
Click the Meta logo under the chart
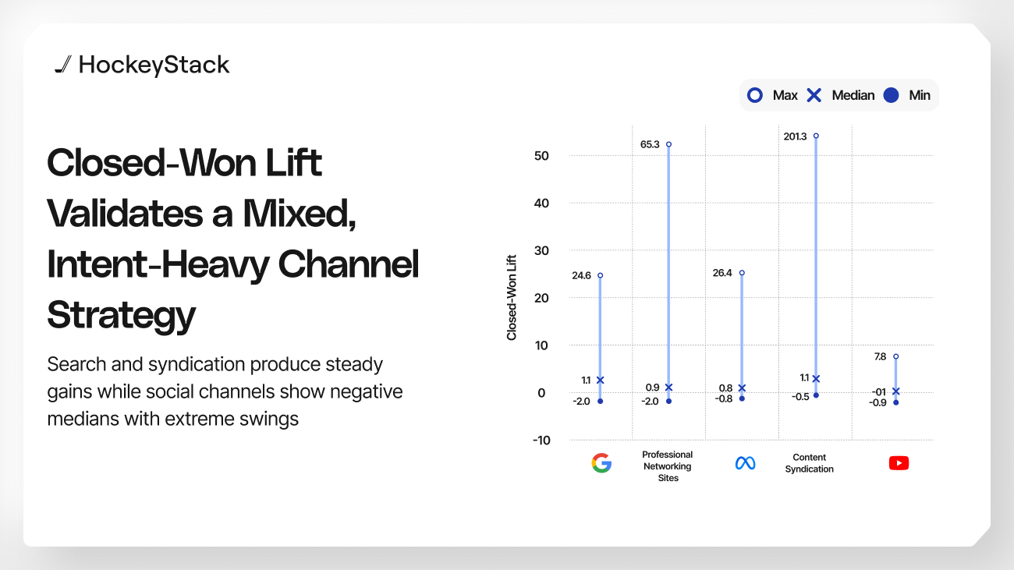pos(746,463)
